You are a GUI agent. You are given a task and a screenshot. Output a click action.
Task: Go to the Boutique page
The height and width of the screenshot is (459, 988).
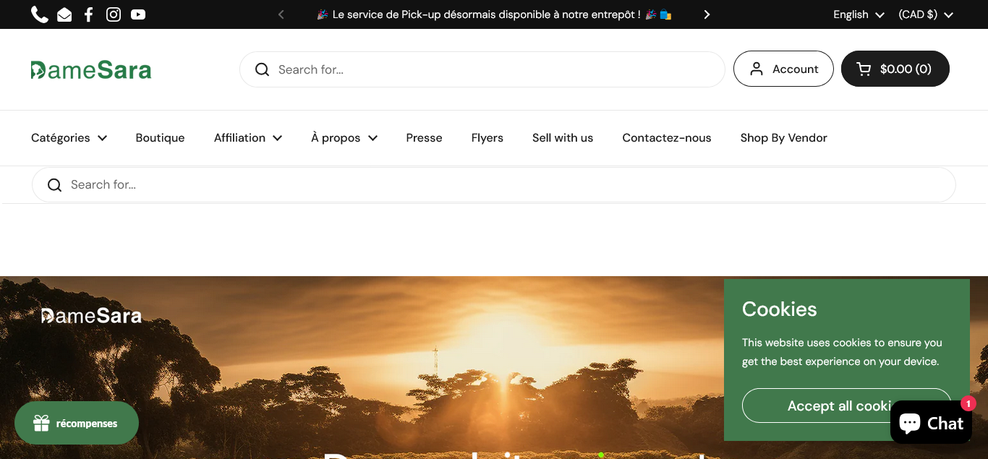(160, 138)
